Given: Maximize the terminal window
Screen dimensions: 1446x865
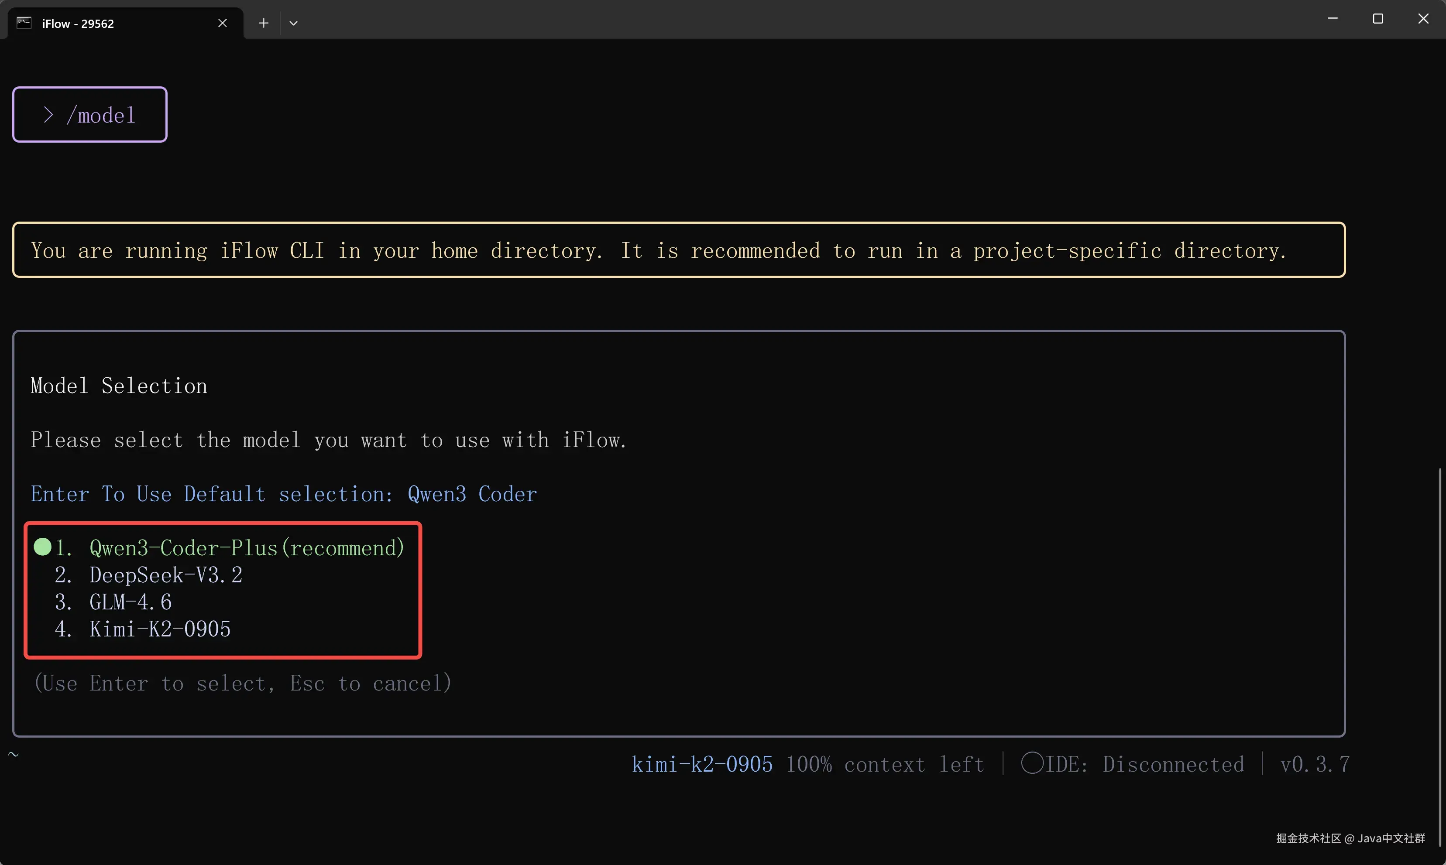Looking at the screenshot, I should click(1378, 19).
